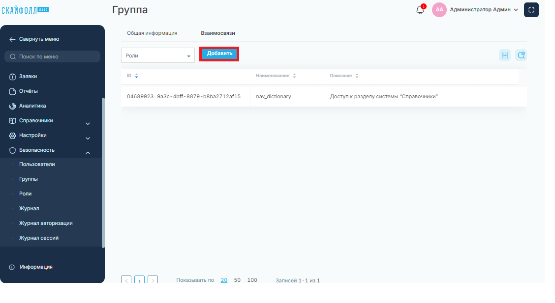Image resolution: width=555 pixels, height=303 pixels.
Task: Sort table by ID column
Action: (137, 76)
